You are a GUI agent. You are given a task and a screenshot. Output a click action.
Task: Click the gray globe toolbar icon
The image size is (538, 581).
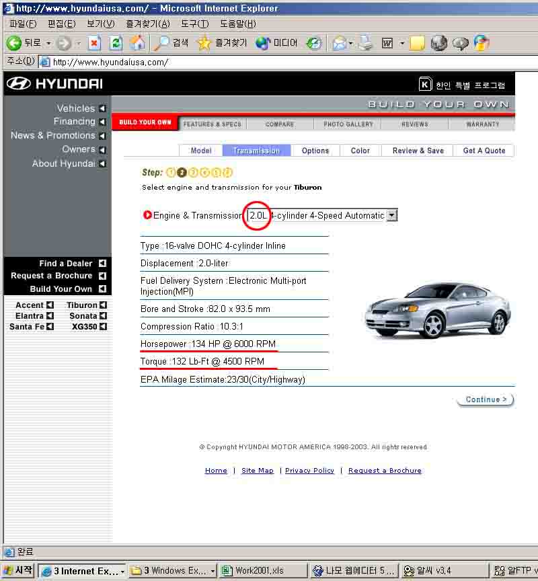tap(438, 43)
